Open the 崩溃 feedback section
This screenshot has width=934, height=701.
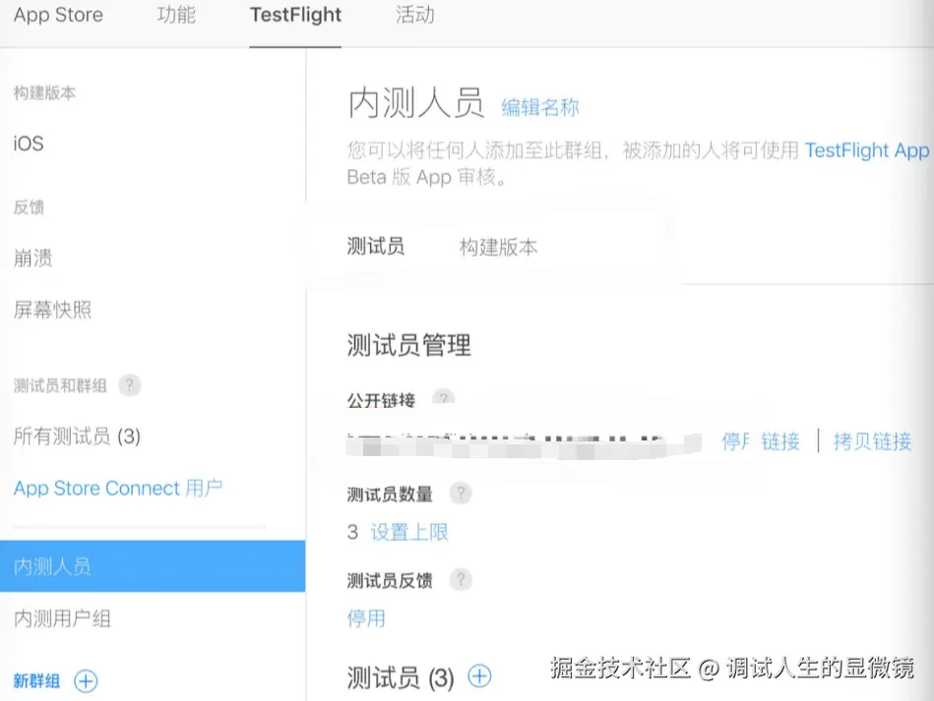[x=33, y=258]
